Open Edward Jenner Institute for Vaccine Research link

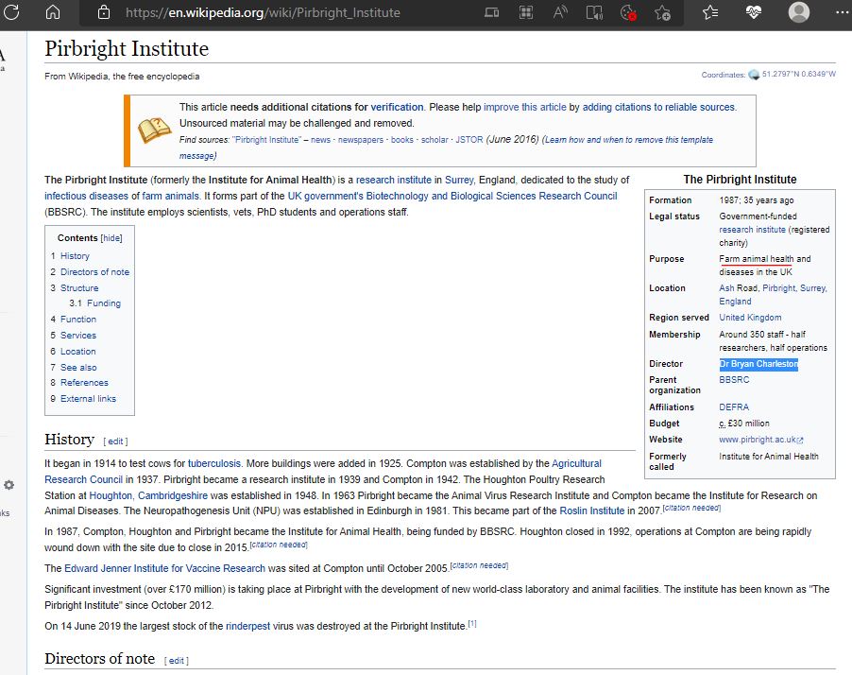coord(164,569)
